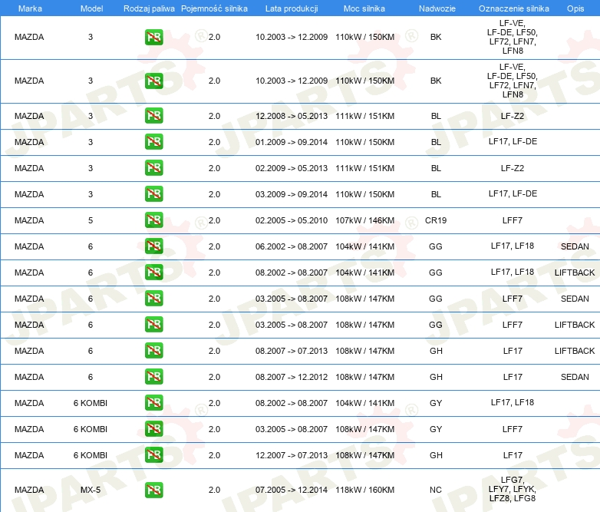
Task: Select the NC body code cell
Action: pos(436,490)
